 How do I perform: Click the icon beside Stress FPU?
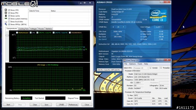pyautogui.click(x=6, y=13)
